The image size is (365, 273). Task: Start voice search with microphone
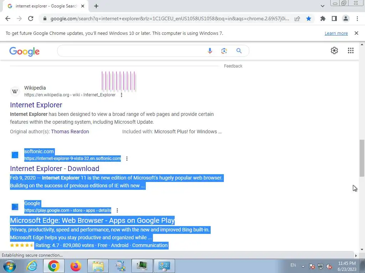click(210, 51)
